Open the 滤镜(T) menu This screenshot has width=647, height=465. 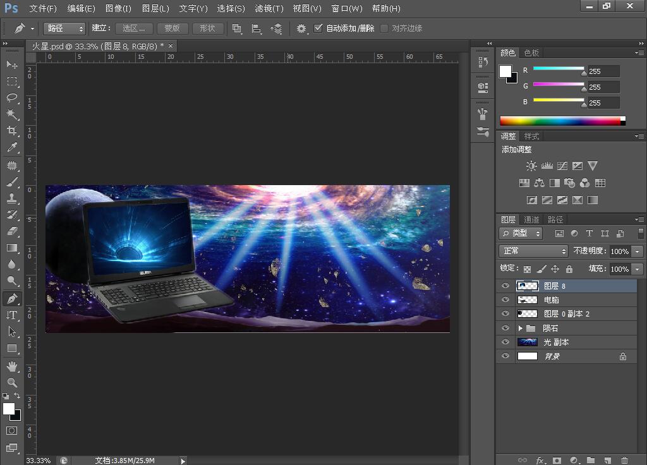pyautogui.click(x=269, y=9)
